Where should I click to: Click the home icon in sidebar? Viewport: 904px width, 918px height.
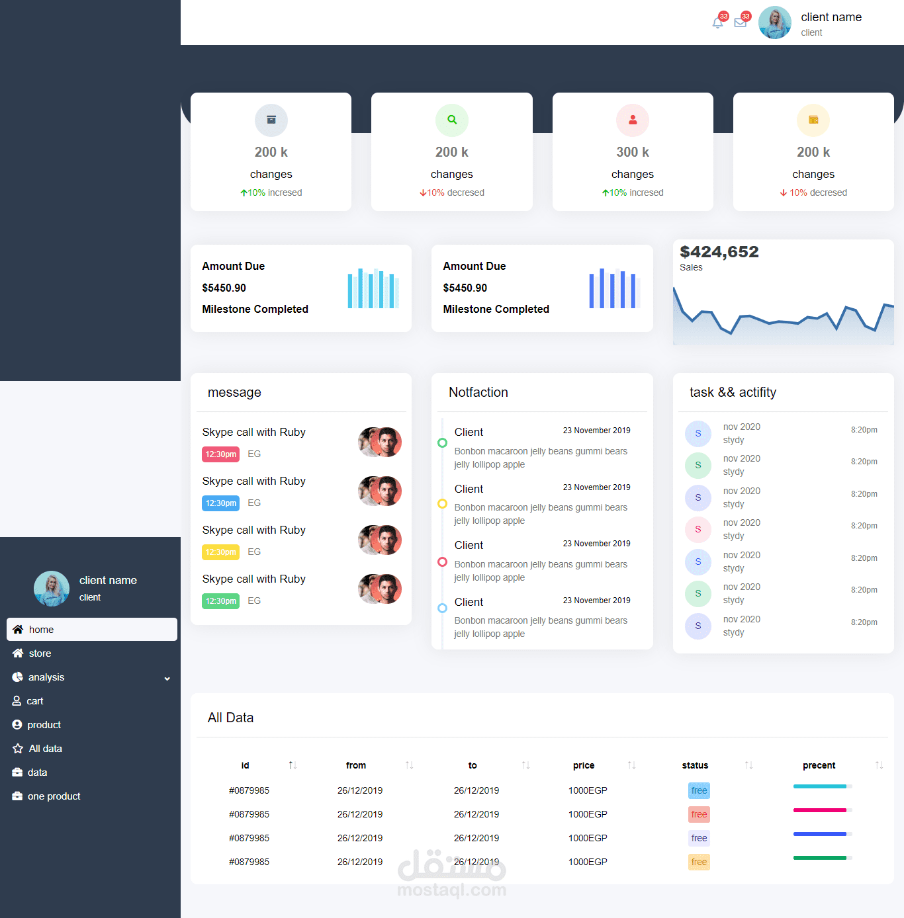(x=18, y=630)
